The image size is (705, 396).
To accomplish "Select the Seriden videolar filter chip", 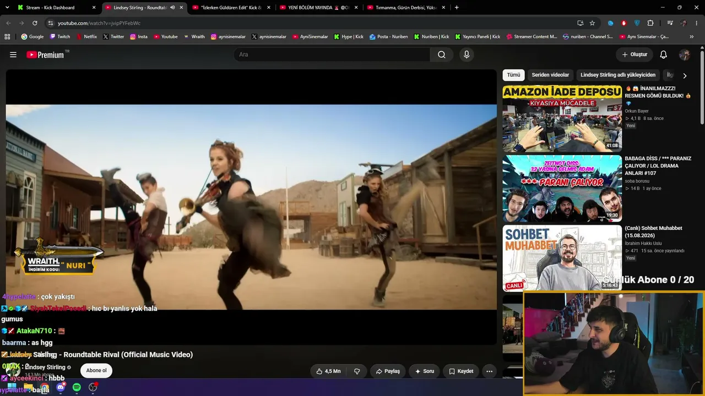I will click(550, 75).
